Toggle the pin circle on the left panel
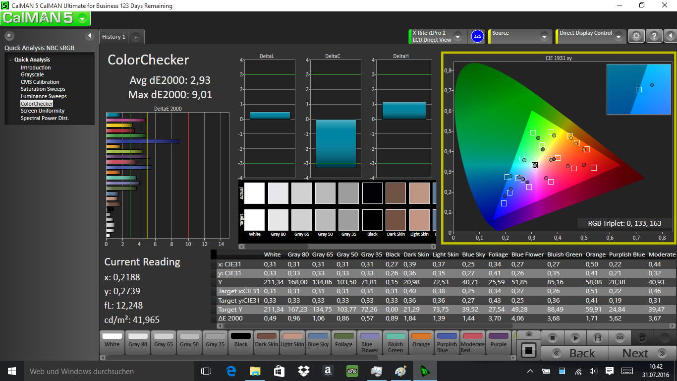The width and height of the screenshot is (677, 381). [x=9, y=36]
